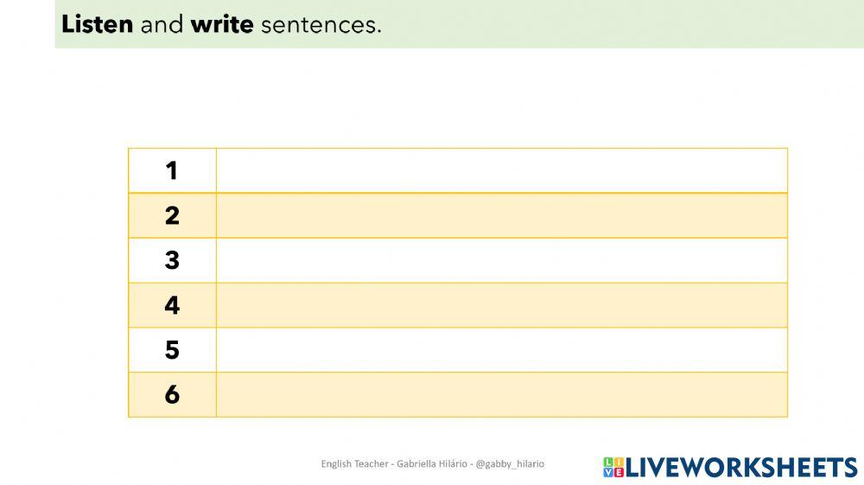The width and height of the screenshot is (864, 485).
Task: Click the number 3 cell
Action: [x=172, y=260]
